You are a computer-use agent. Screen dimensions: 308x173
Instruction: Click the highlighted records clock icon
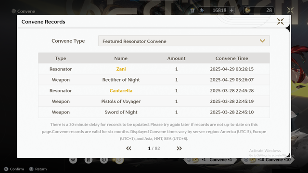point(119,160)
